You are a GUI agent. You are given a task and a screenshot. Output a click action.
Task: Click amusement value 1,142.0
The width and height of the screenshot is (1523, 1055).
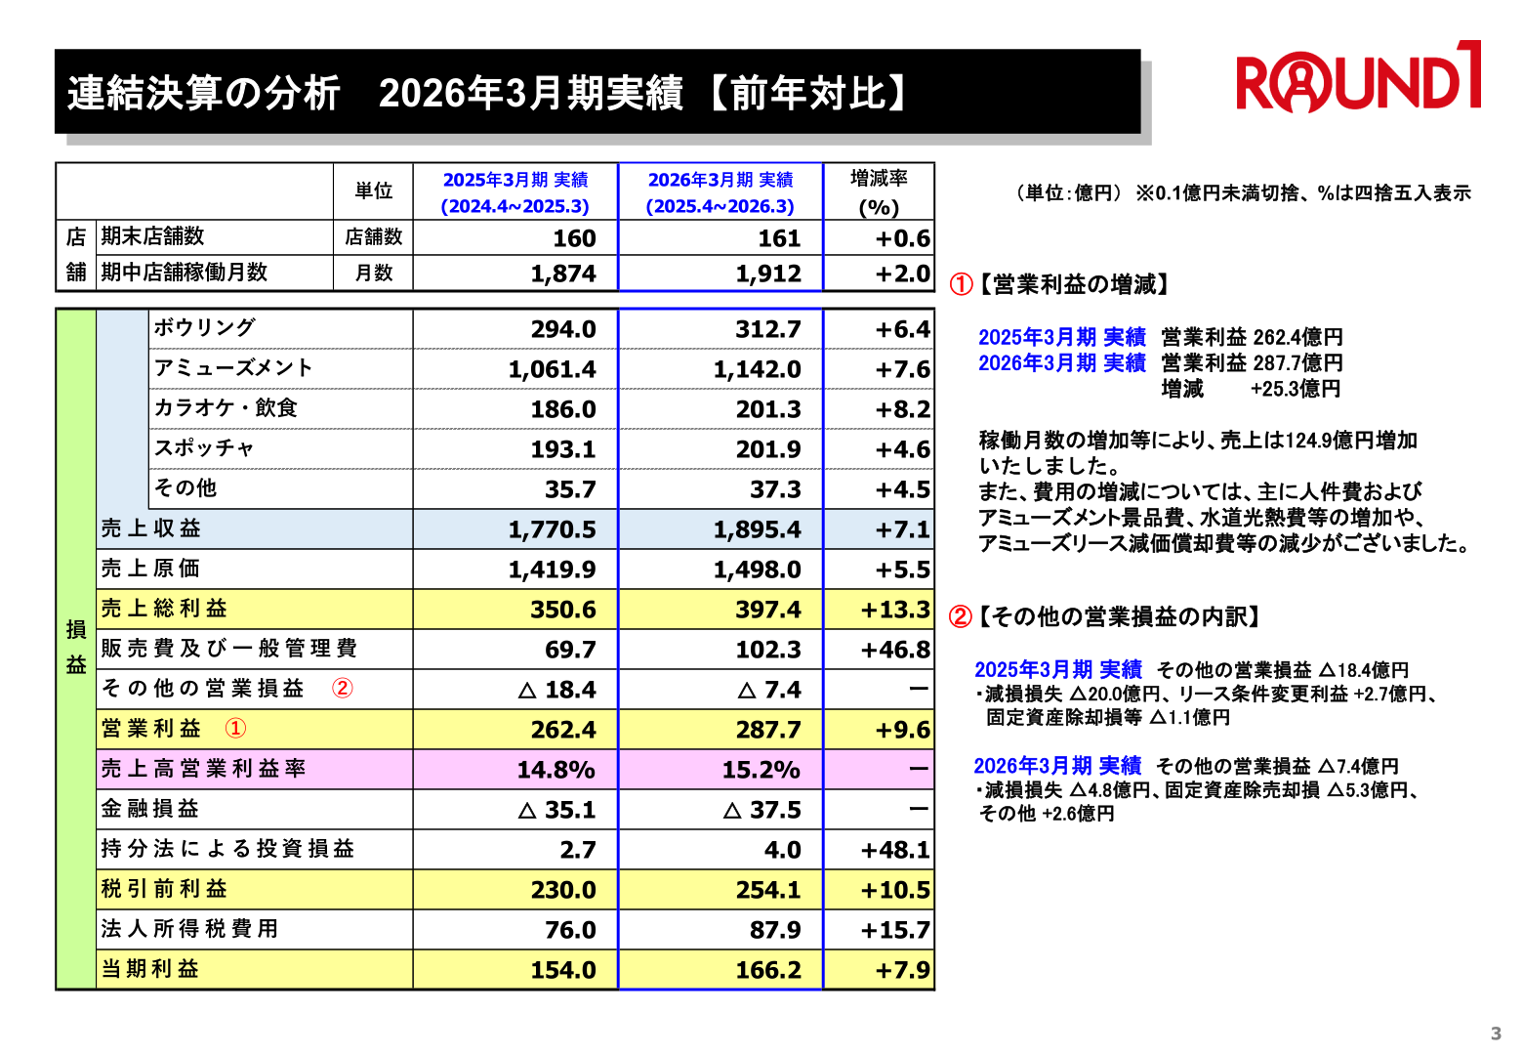click(x=758, y=369)
